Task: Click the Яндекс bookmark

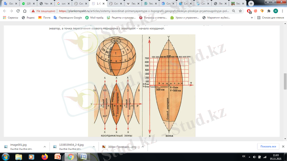Action: coord(28,17)
